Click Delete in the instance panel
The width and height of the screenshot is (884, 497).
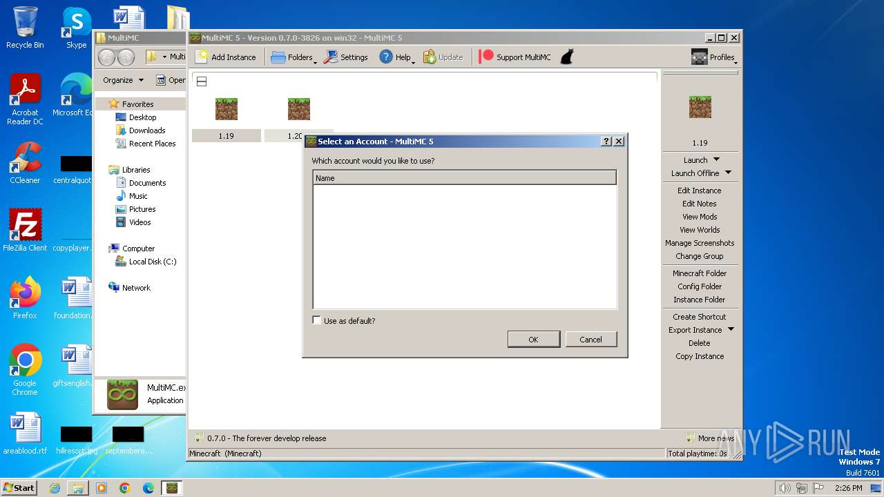click(x=699, y=343)
